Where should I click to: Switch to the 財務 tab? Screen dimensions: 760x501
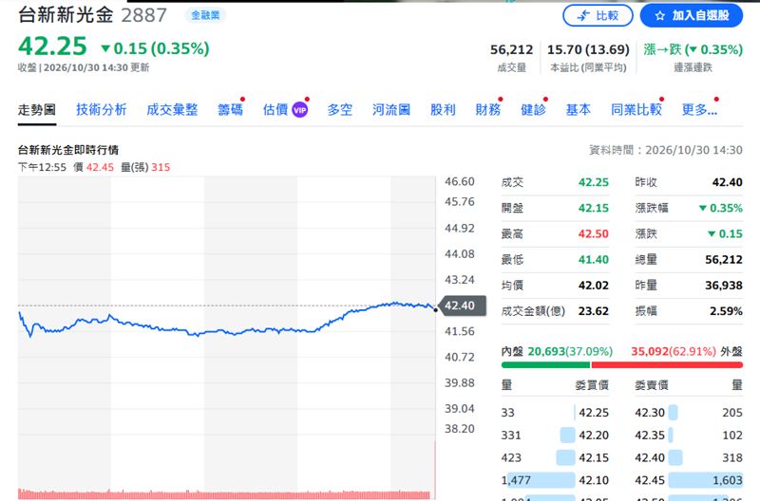(488, 110)
